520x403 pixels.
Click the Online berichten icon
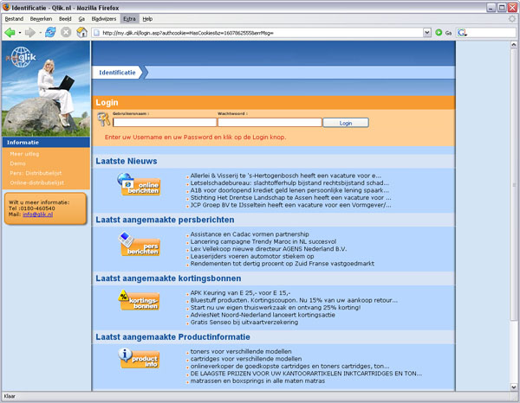tap(139, 186)
